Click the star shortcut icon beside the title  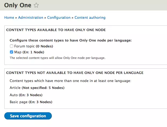tap(37, 5)
